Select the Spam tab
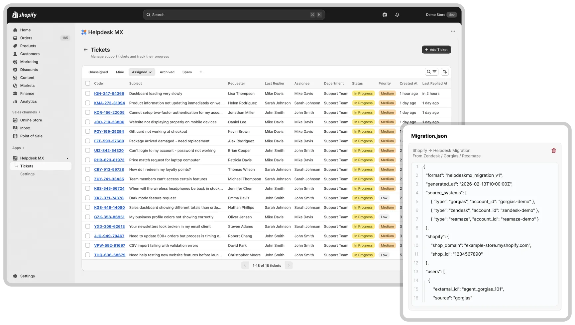 coord(187,72)
